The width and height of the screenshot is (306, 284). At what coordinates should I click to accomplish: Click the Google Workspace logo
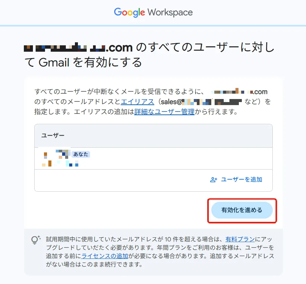pyautogui.click(x=153, y=12)
